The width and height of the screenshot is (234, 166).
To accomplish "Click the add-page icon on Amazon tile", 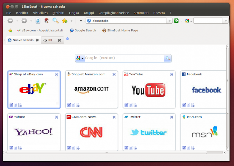I will coord(78,105).
